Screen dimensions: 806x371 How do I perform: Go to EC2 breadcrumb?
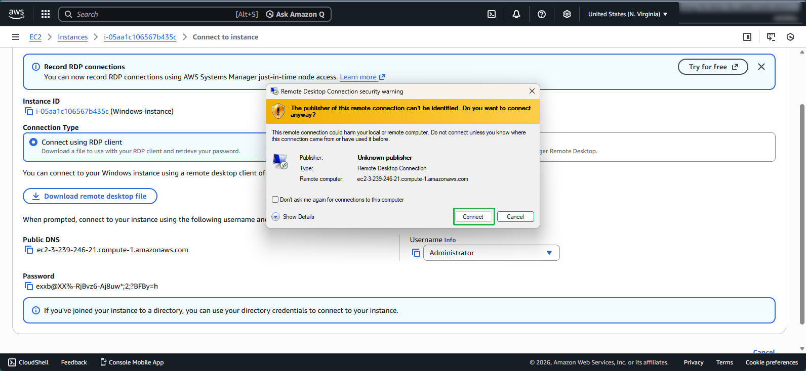tap(35, 37)
